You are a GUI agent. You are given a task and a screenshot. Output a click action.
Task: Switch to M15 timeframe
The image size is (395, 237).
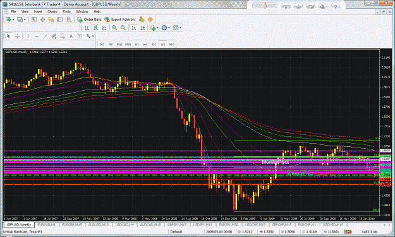119,45
